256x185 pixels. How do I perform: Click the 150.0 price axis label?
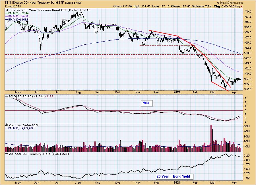[248, 53]
